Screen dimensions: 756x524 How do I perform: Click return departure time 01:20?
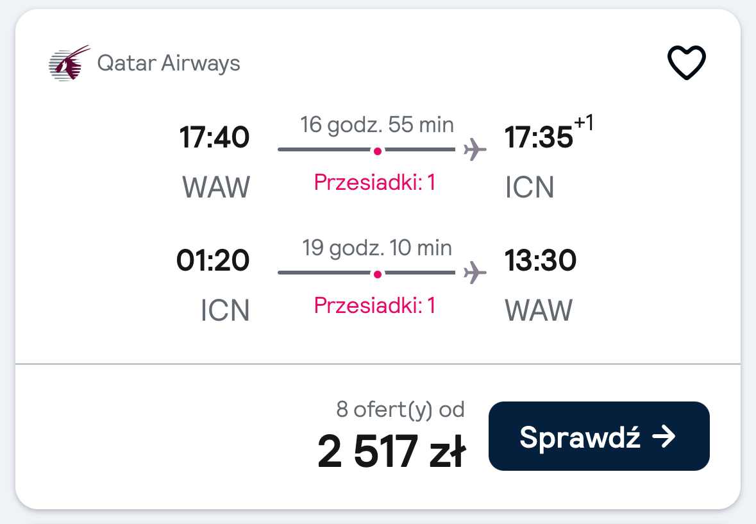213,260
